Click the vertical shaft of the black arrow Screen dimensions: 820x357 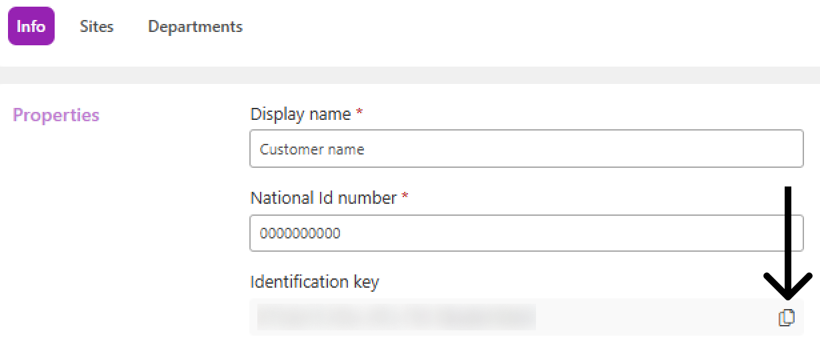pyautogui.click(x=787, y=233)
